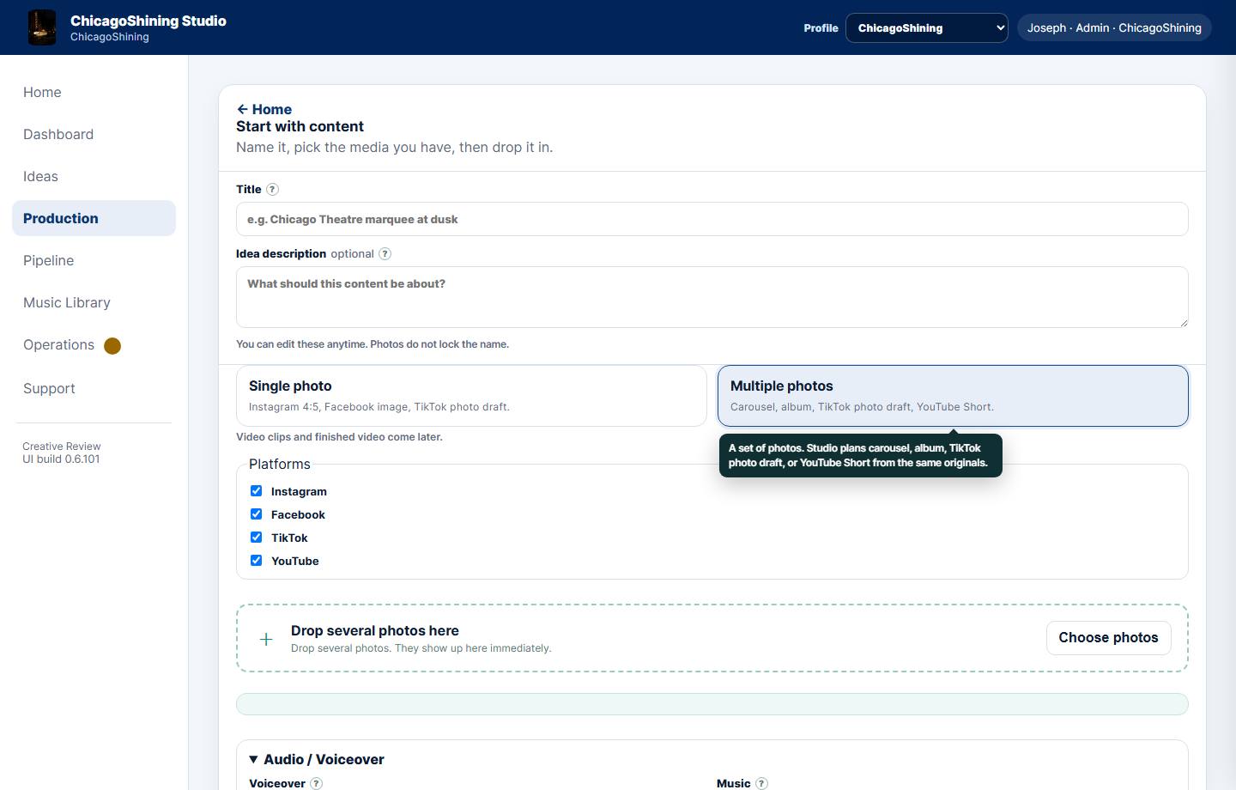The image size is (1236, 790).
Task: Click the 'UI build 0.6.101' text
Action: tap(61, 459)
